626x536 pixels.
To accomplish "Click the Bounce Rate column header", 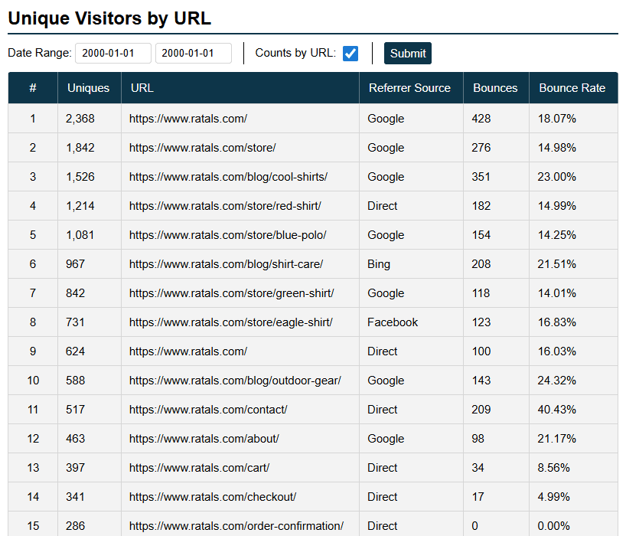I will click(572, 88).
